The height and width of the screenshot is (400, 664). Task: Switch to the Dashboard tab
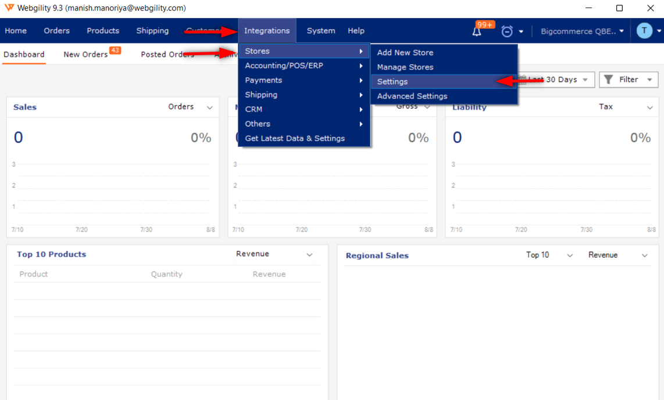click(x=24, y=54)
